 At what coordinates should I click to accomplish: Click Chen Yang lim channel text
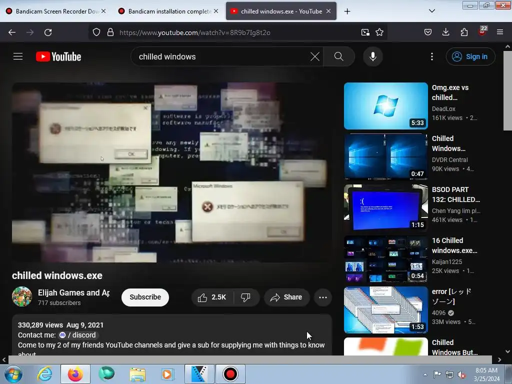(456, 211)
